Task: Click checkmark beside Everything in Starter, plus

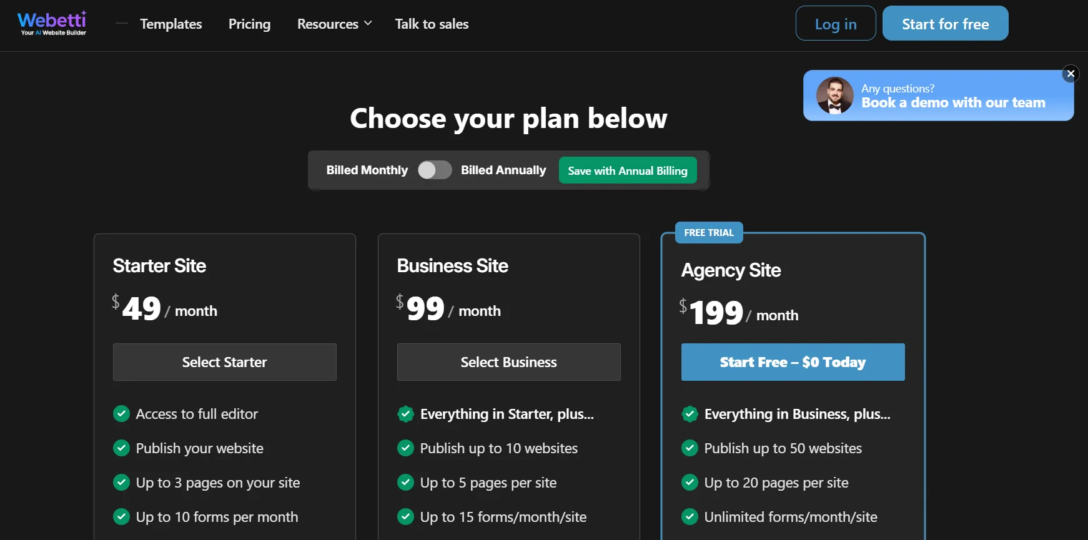Action: tap(405, 414)
